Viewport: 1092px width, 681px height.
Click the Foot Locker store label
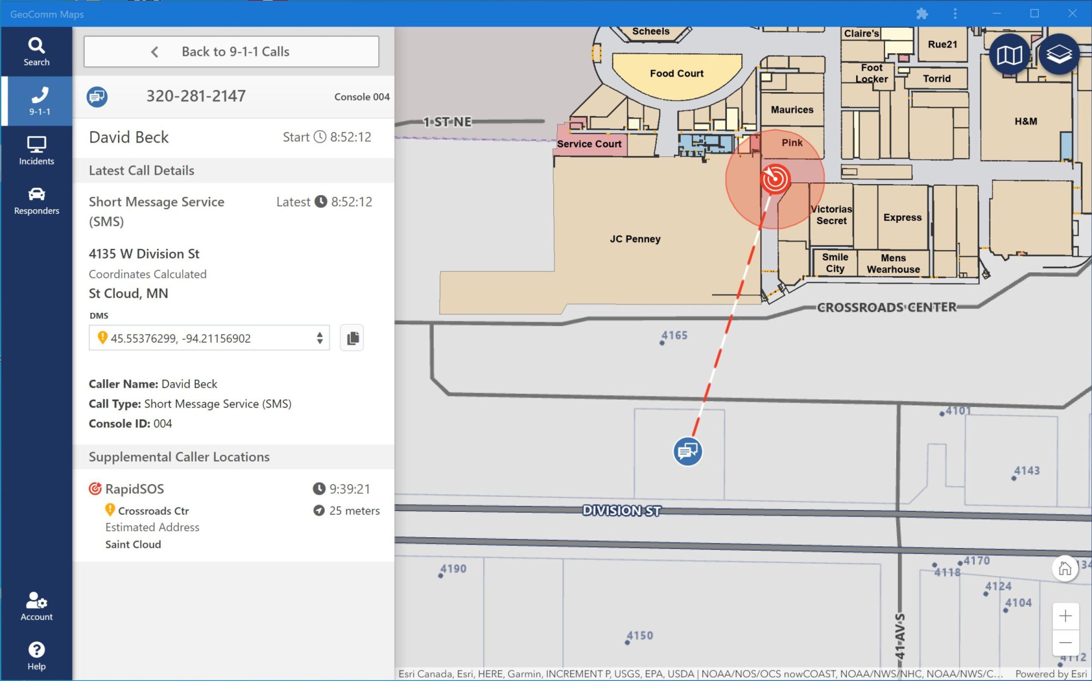[872, 73]
